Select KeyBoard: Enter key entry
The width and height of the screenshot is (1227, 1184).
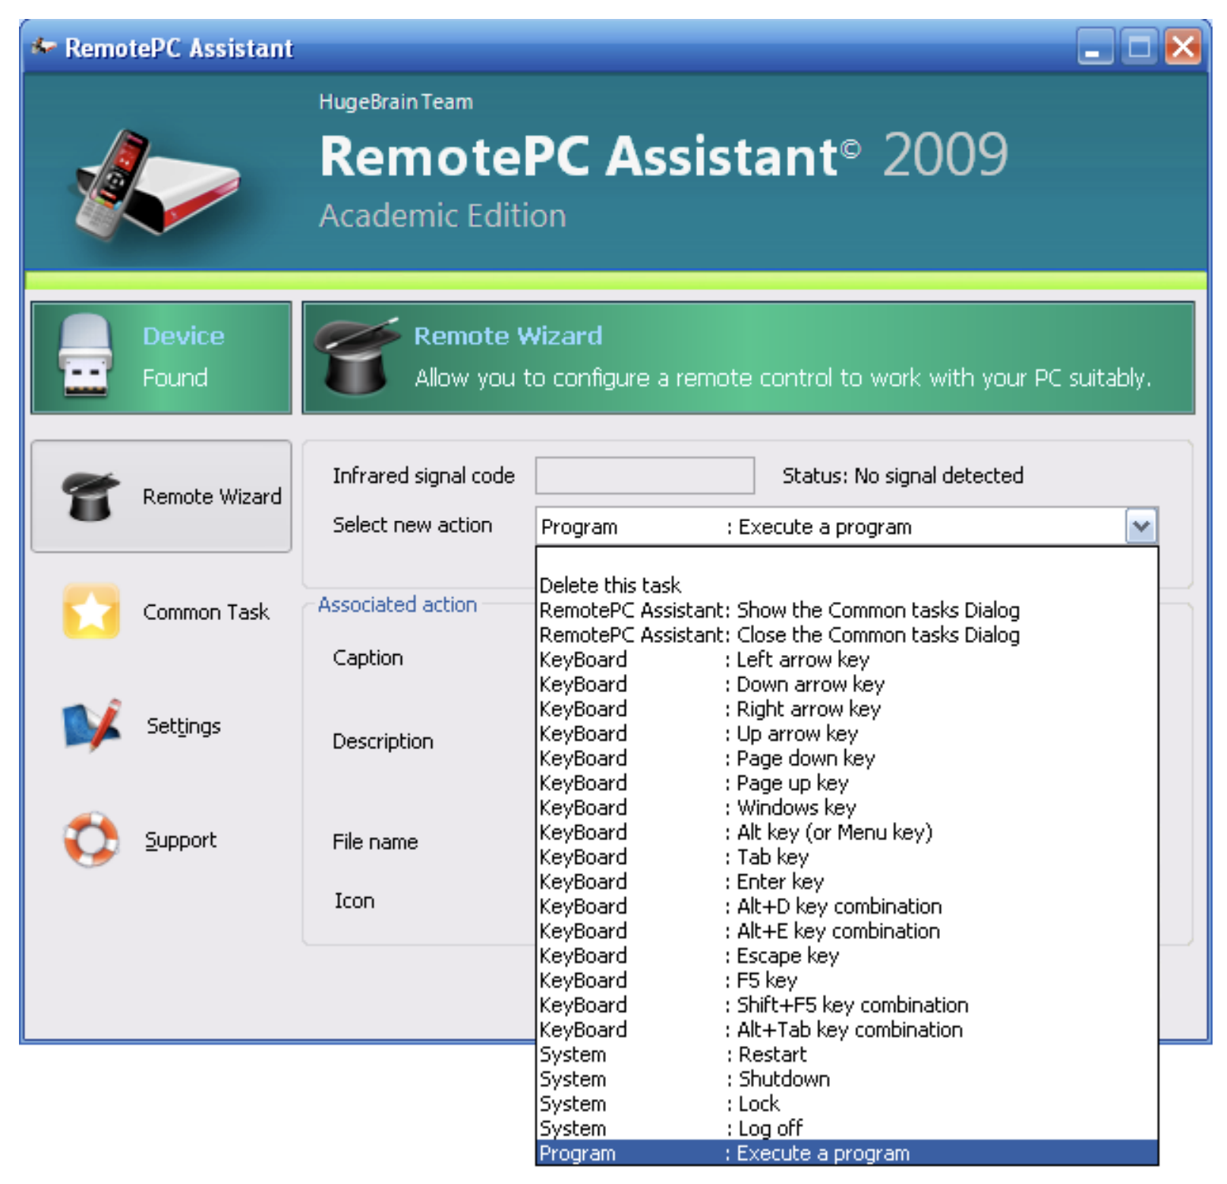(847, 881)
